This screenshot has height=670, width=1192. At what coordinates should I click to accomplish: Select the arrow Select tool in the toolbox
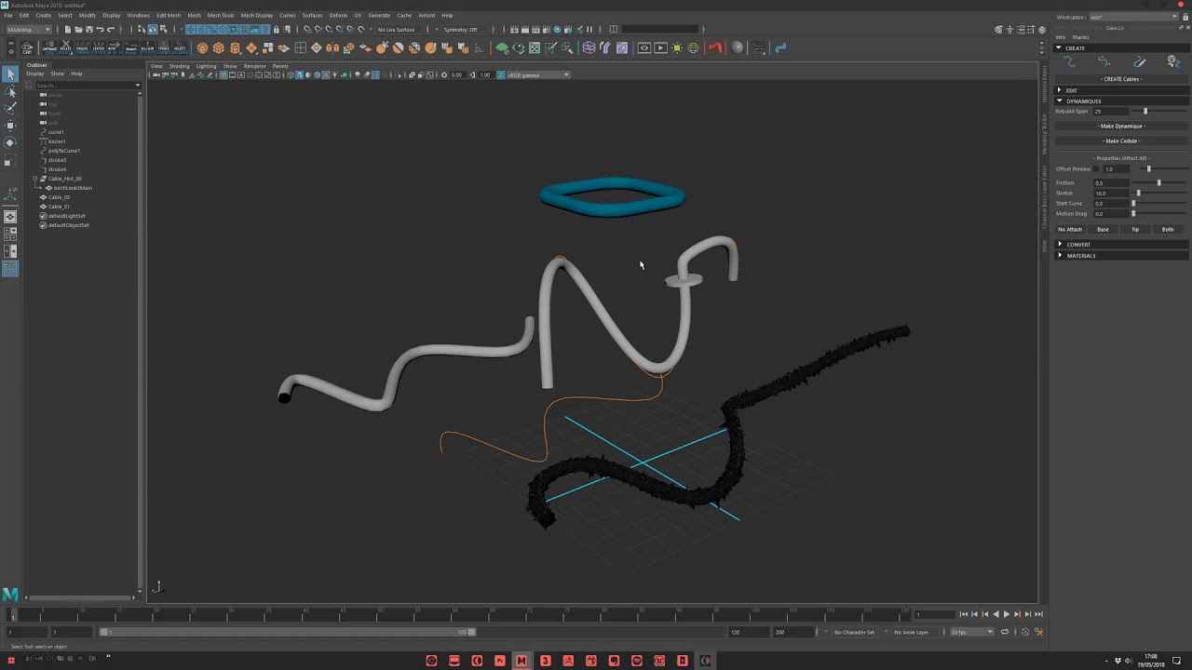click(x=10, y=74)
